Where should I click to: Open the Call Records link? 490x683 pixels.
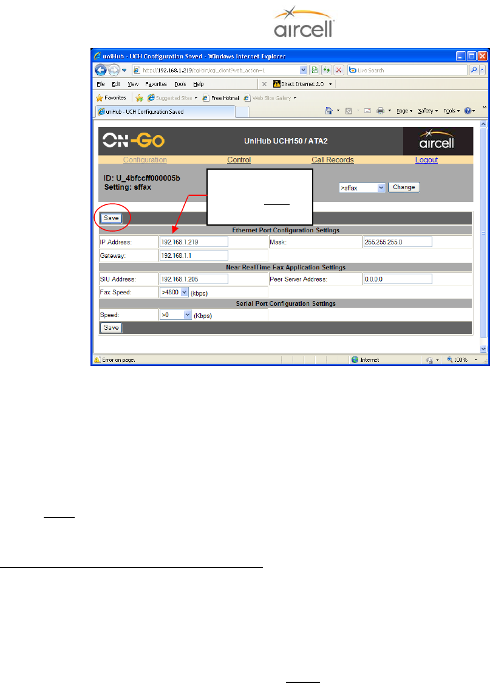click(x=333, y=160)
